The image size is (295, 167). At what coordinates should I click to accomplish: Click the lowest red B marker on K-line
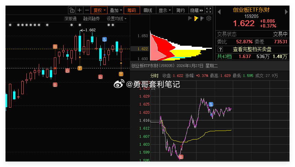tap(55, 85)
